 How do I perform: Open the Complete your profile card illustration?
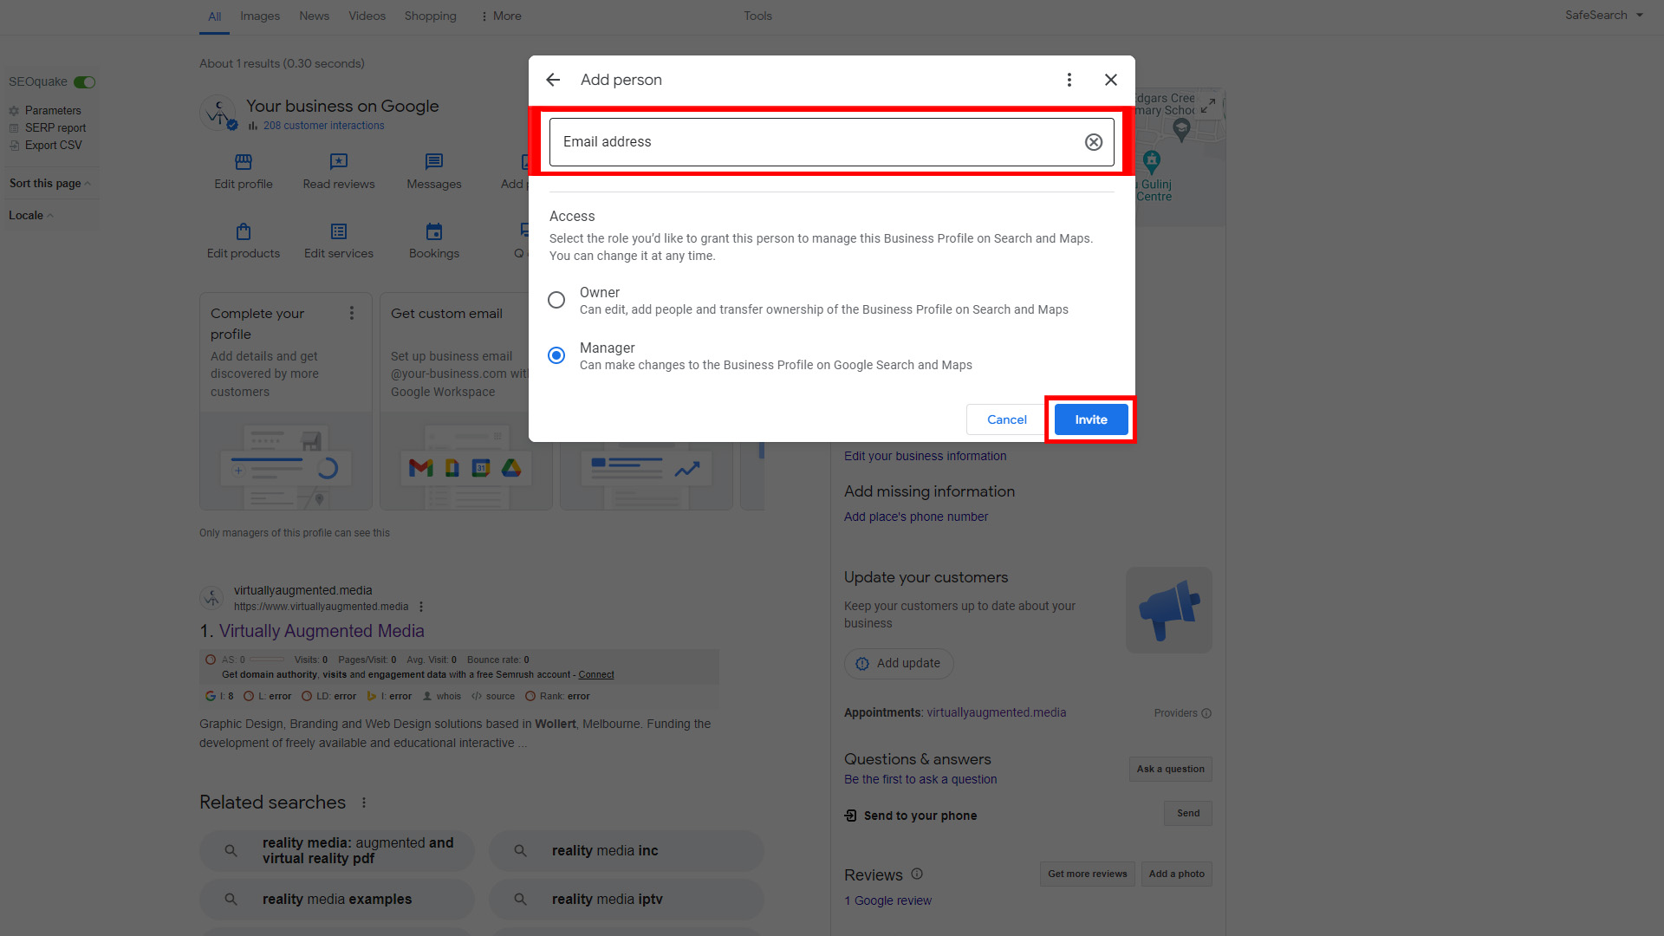[x=286, y=461]
